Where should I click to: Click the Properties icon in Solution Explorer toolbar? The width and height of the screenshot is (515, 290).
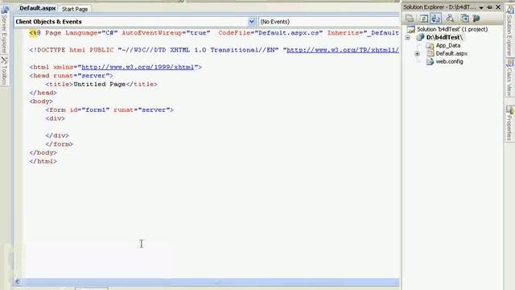[x=410, y=19]
